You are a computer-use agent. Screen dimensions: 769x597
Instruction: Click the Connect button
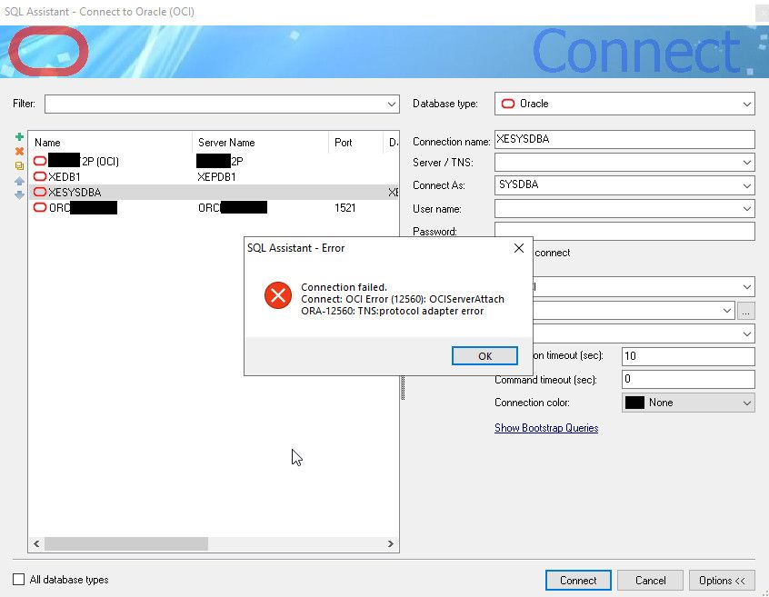click(578, 581)
